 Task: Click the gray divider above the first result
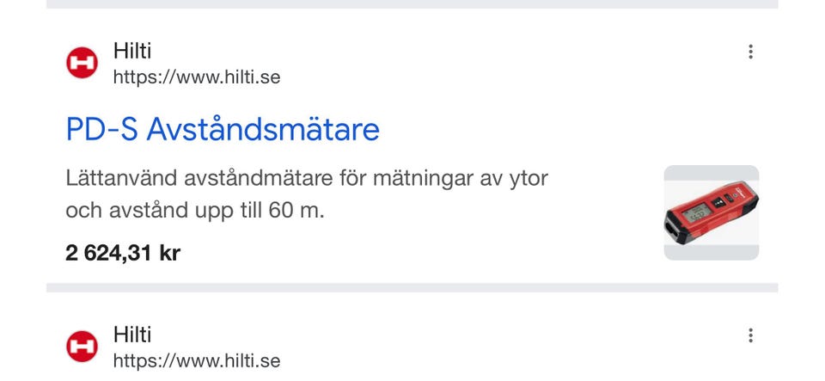click(x=412, y=4)
